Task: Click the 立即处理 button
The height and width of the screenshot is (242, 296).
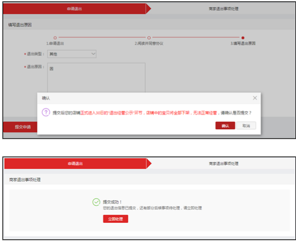Action: [115, 219]
